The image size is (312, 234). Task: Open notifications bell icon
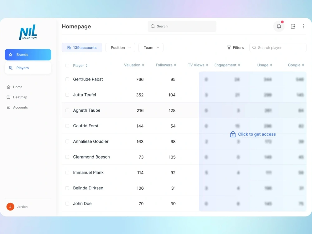(279, 26)
